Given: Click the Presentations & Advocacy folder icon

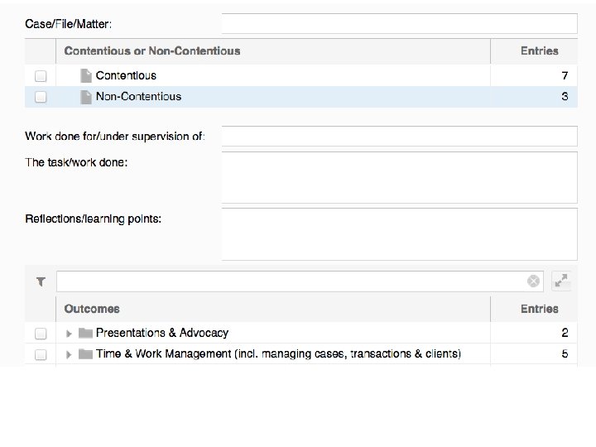Looking at the screenshot, I should [85, 333].
